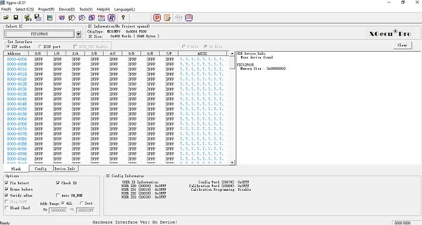
Task: Select the address row 0000-0000
Action: [17, 59]
